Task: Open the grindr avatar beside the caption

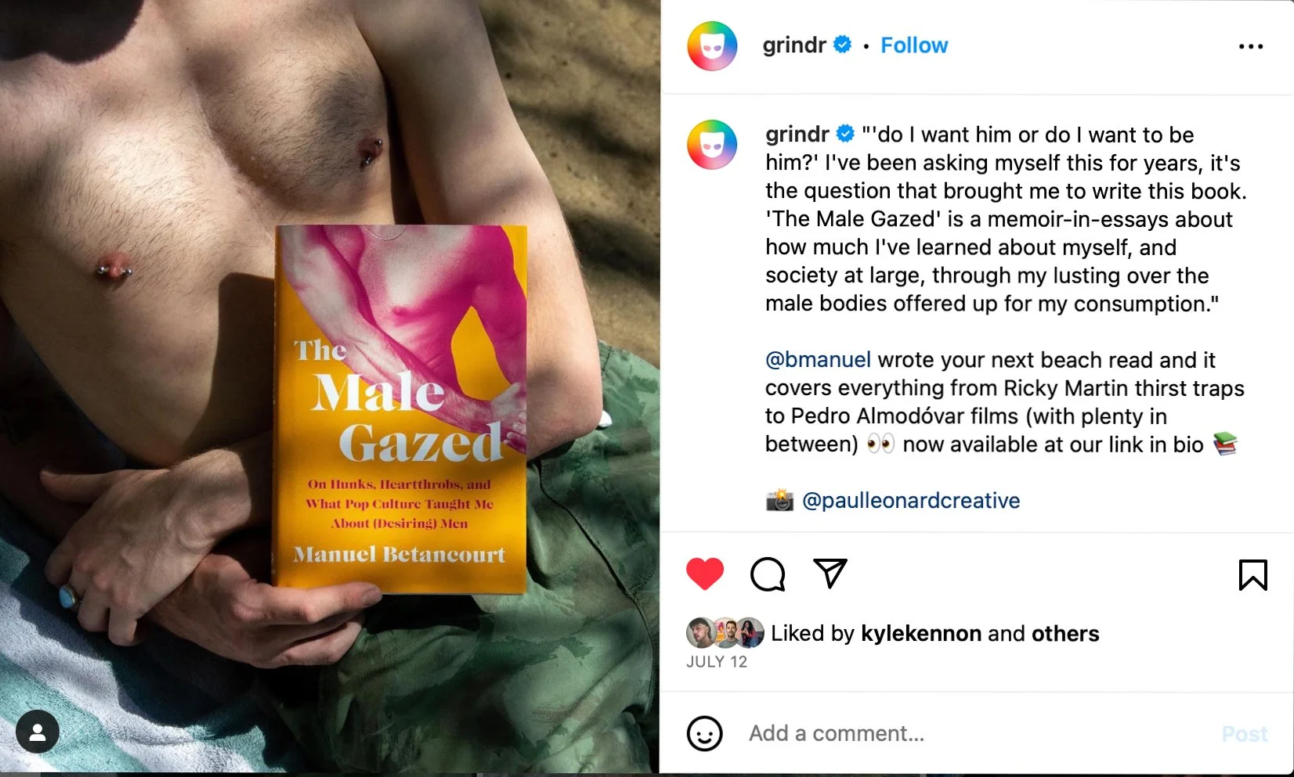Action: point(712,145)
